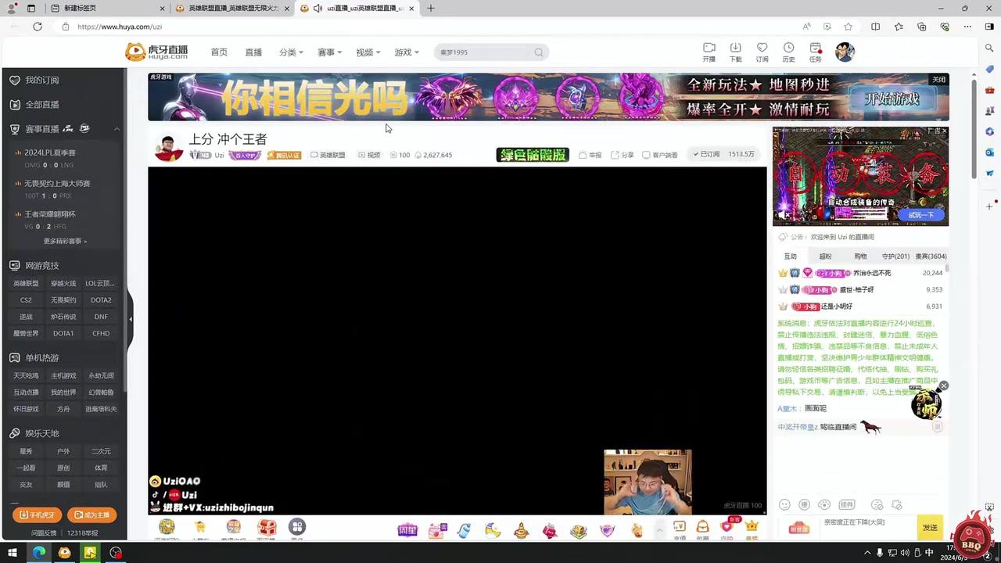Click the 周星 gift icon

pyautogui.click(x=407, y=530)
